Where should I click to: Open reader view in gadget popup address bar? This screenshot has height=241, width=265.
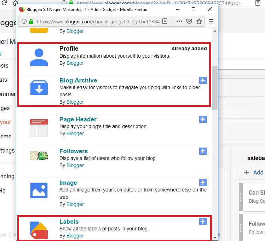[165, 22]
